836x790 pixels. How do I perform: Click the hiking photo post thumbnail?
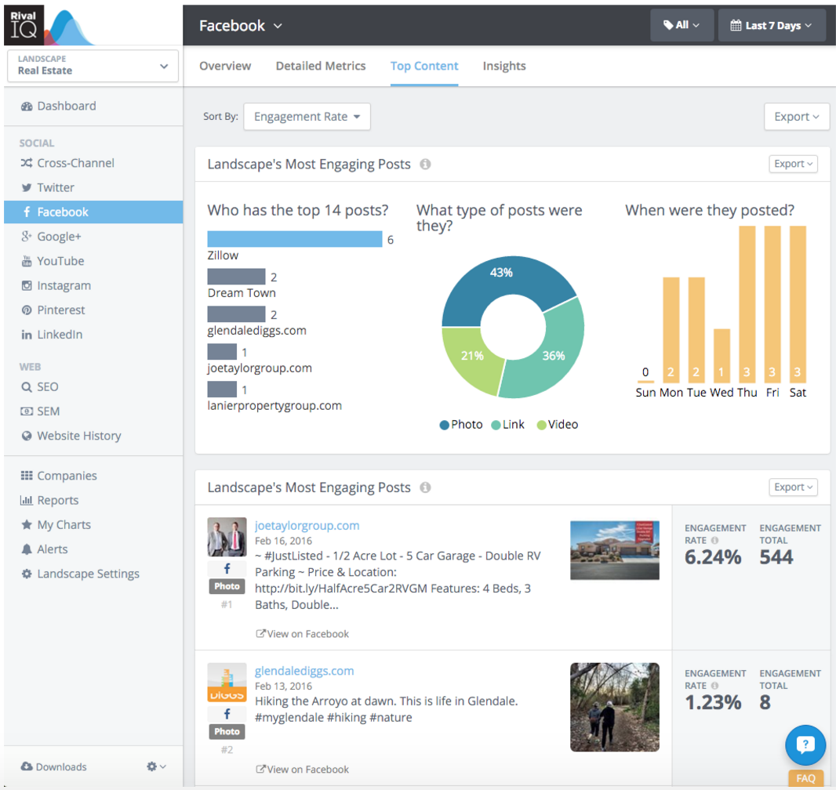click(614, 707)
